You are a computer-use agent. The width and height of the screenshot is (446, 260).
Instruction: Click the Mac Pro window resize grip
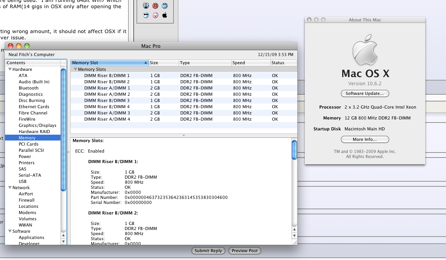[x=295, y=242]
